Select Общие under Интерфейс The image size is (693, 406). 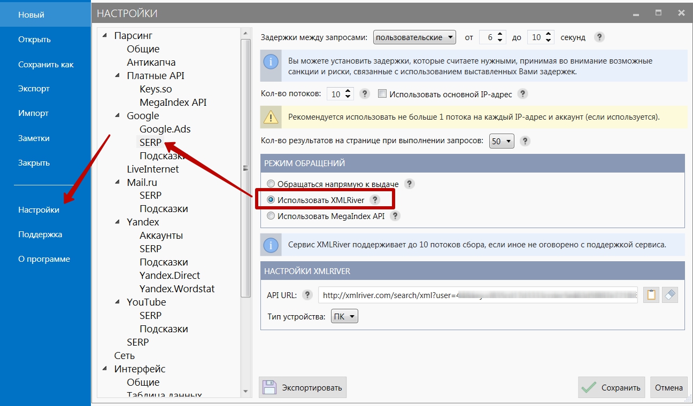coord(143,382)
